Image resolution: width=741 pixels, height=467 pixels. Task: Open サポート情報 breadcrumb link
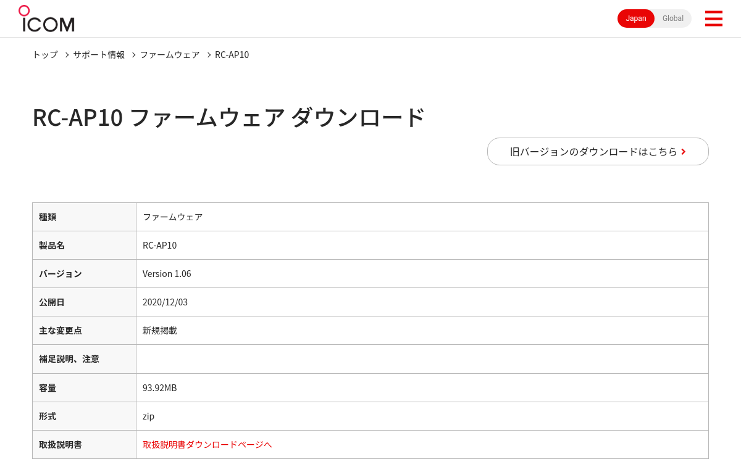[x=99, y=54]
